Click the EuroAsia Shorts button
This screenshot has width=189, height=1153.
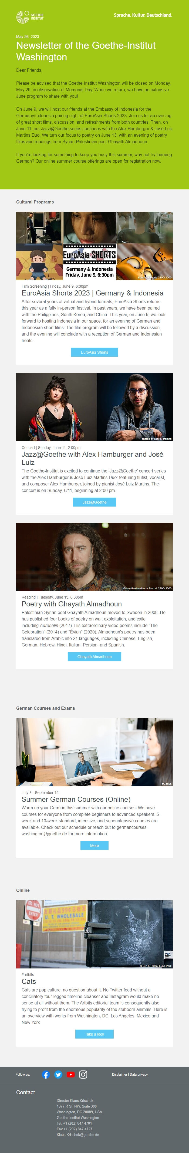[x=94, y=352]
